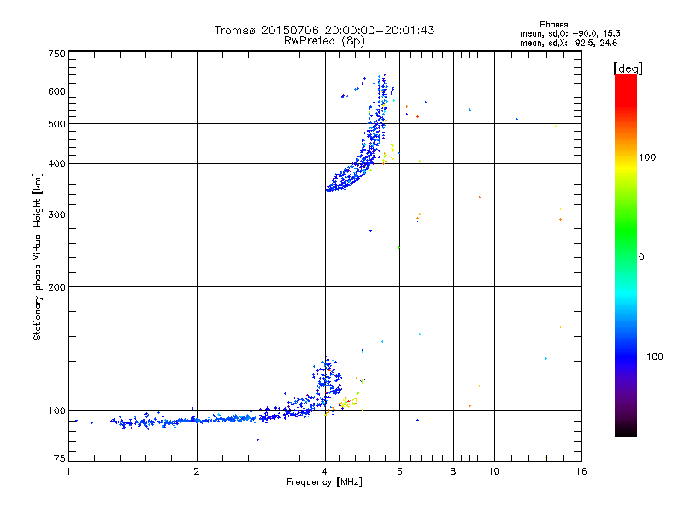Click the y-axis label '200'
The image size is (684, 513).
click(x=56, y=287)
